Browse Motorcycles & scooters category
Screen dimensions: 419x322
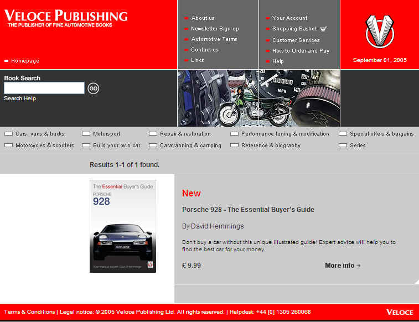pos(45,146)
